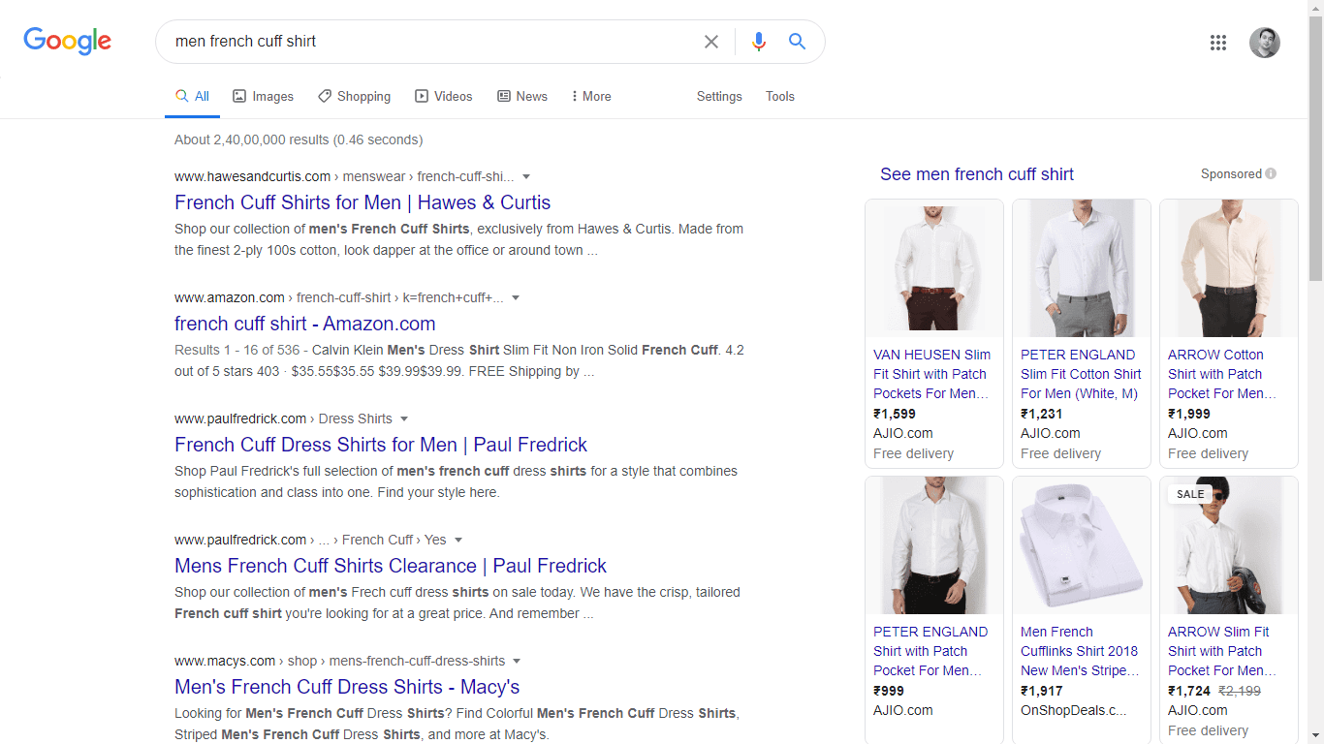Screen dimensions: 1324x744
Task: Open the Tools menu
Action: (779, 97)
